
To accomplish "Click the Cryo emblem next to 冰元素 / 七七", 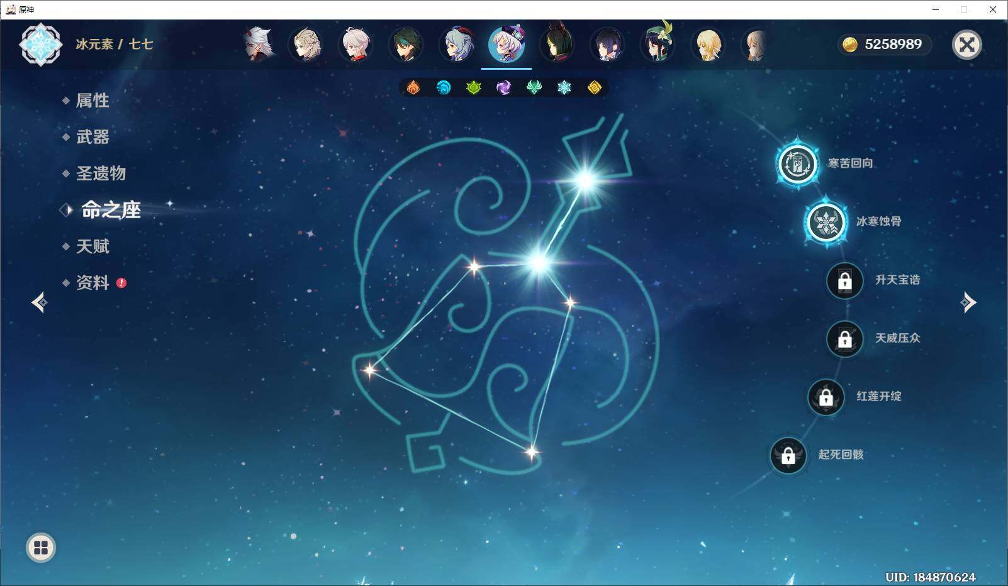I will coord(41,45).
